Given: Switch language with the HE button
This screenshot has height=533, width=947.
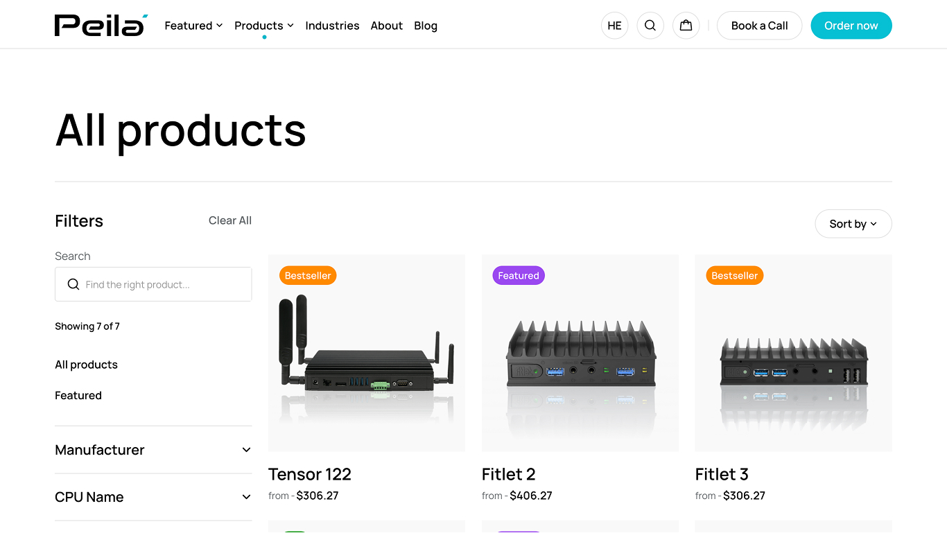Looking at the screenshot, I should (614, 26).
